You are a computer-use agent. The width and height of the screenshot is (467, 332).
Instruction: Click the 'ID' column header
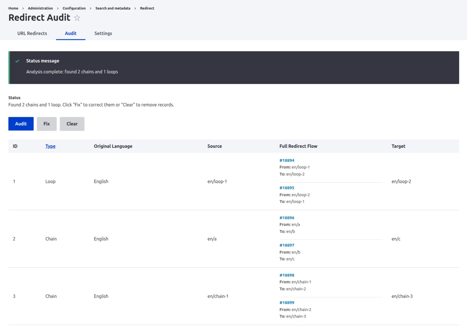coord(15,146)
